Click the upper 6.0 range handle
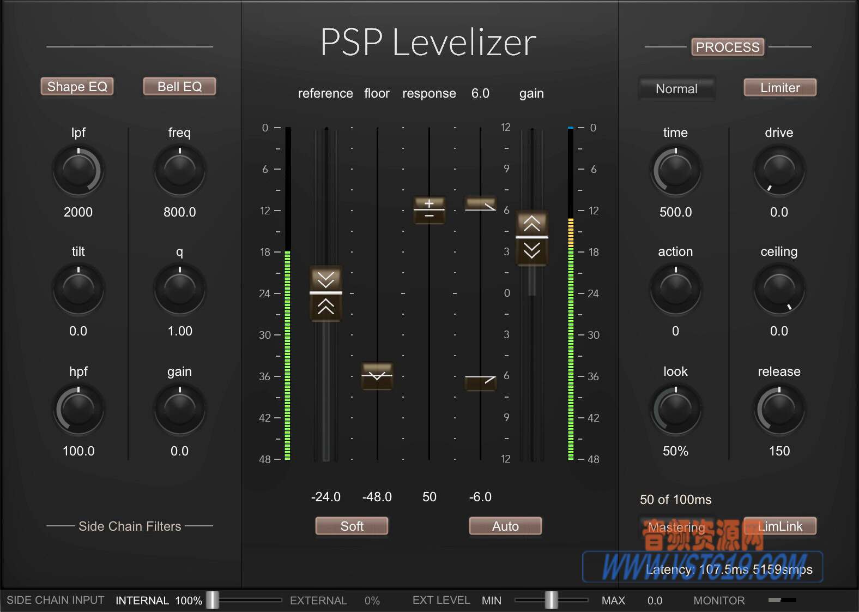This screenshot has height=612, width=859. point(480,205)
